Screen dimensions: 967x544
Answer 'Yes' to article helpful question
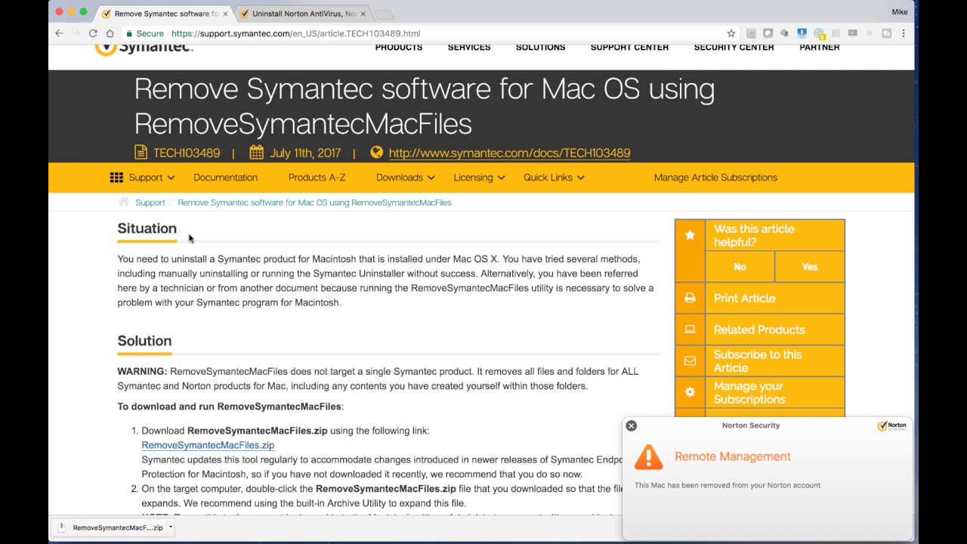point(810,267)
